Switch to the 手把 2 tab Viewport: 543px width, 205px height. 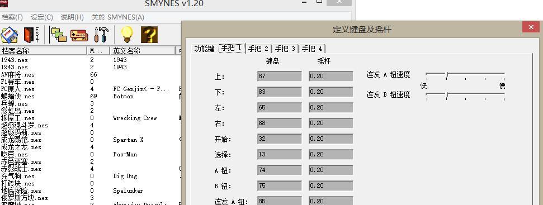coord(258,49)
